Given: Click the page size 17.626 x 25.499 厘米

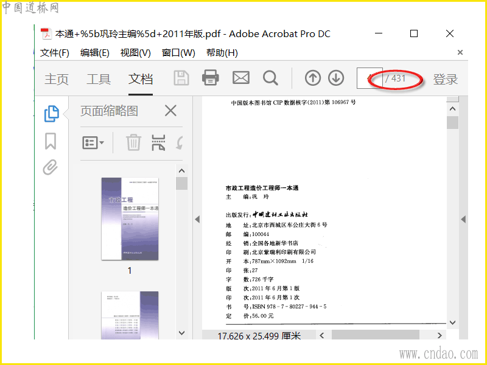Looking at the screenshot, I should pos(259,336).
